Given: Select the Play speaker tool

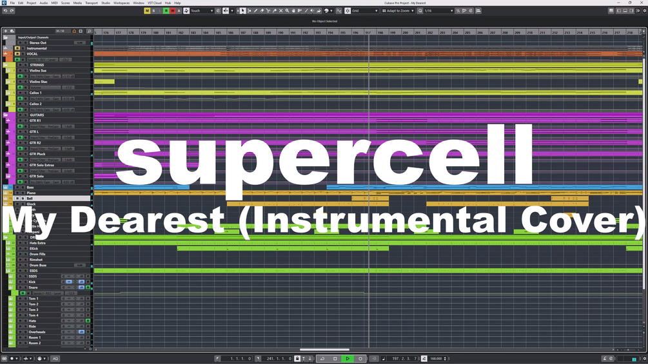Looking at the screenshot, I should pos(313,11).
